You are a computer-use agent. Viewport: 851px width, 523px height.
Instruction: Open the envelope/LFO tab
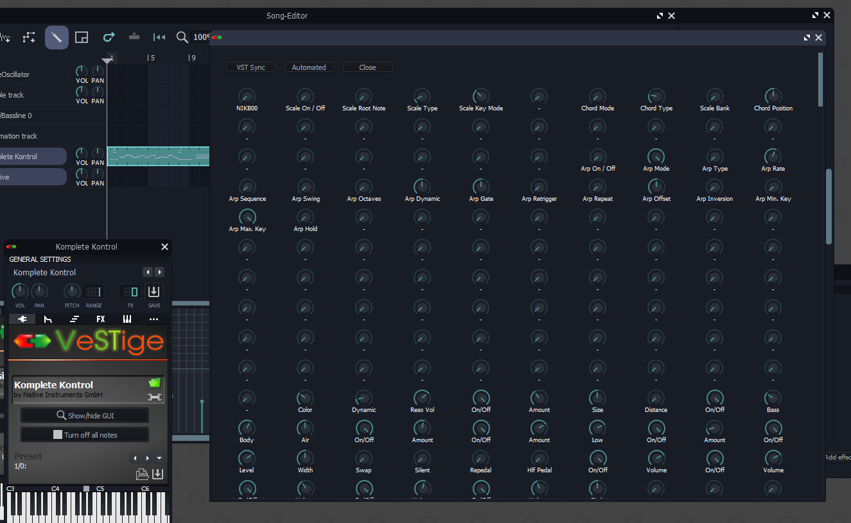(x=48, y=319)
